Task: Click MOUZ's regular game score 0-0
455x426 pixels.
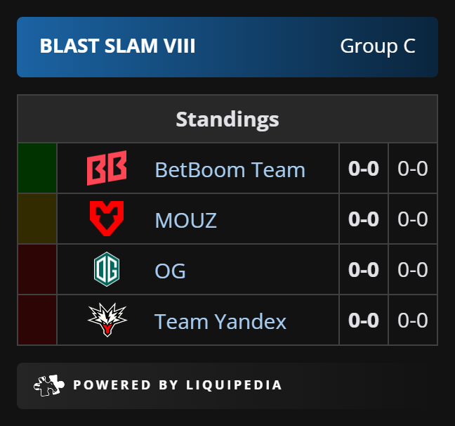Action: click(x=413, y=219)
